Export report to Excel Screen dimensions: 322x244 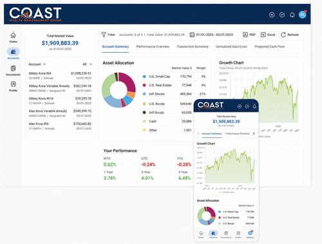coord(268,35)
